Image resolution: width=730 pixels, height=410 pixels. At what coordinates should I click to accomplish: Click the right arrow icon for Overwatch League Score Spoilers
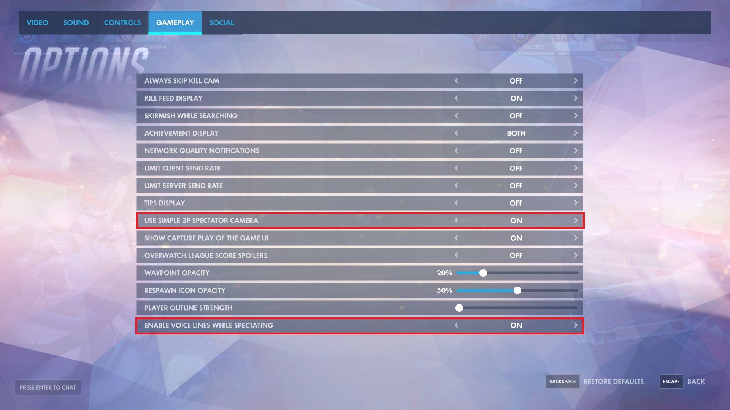(575, 255)
